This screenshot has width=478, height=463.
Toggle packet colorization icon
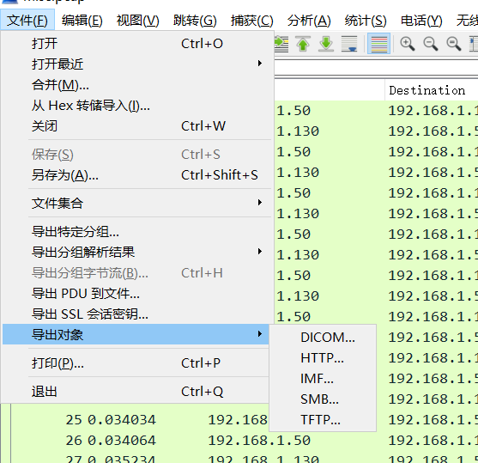(x=379, y=44)
